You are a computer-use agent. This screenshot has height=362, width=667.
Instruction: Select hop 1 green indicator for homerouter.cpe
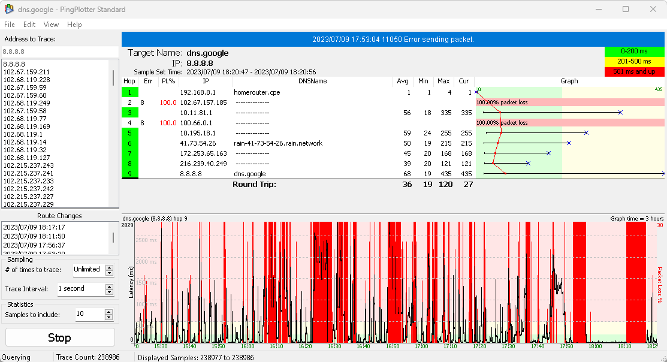click(x=129, y=92)
